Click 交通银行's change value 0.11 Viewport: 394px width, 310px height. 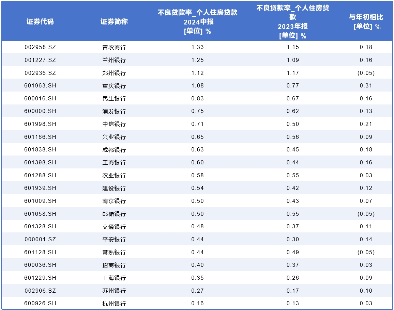point(366,227)
